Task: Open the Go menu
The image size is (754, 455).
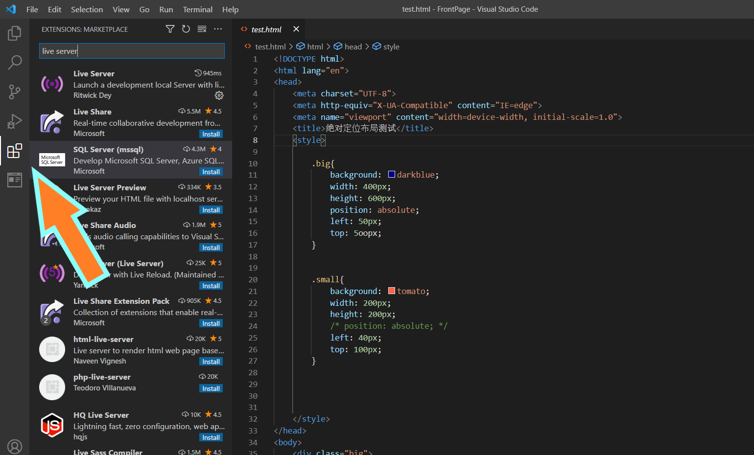Action: [x=144, y=9]
